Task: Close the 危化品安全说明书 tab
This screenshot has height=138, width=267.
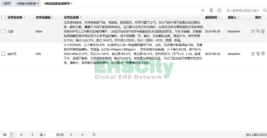Action: pos(71,4)
